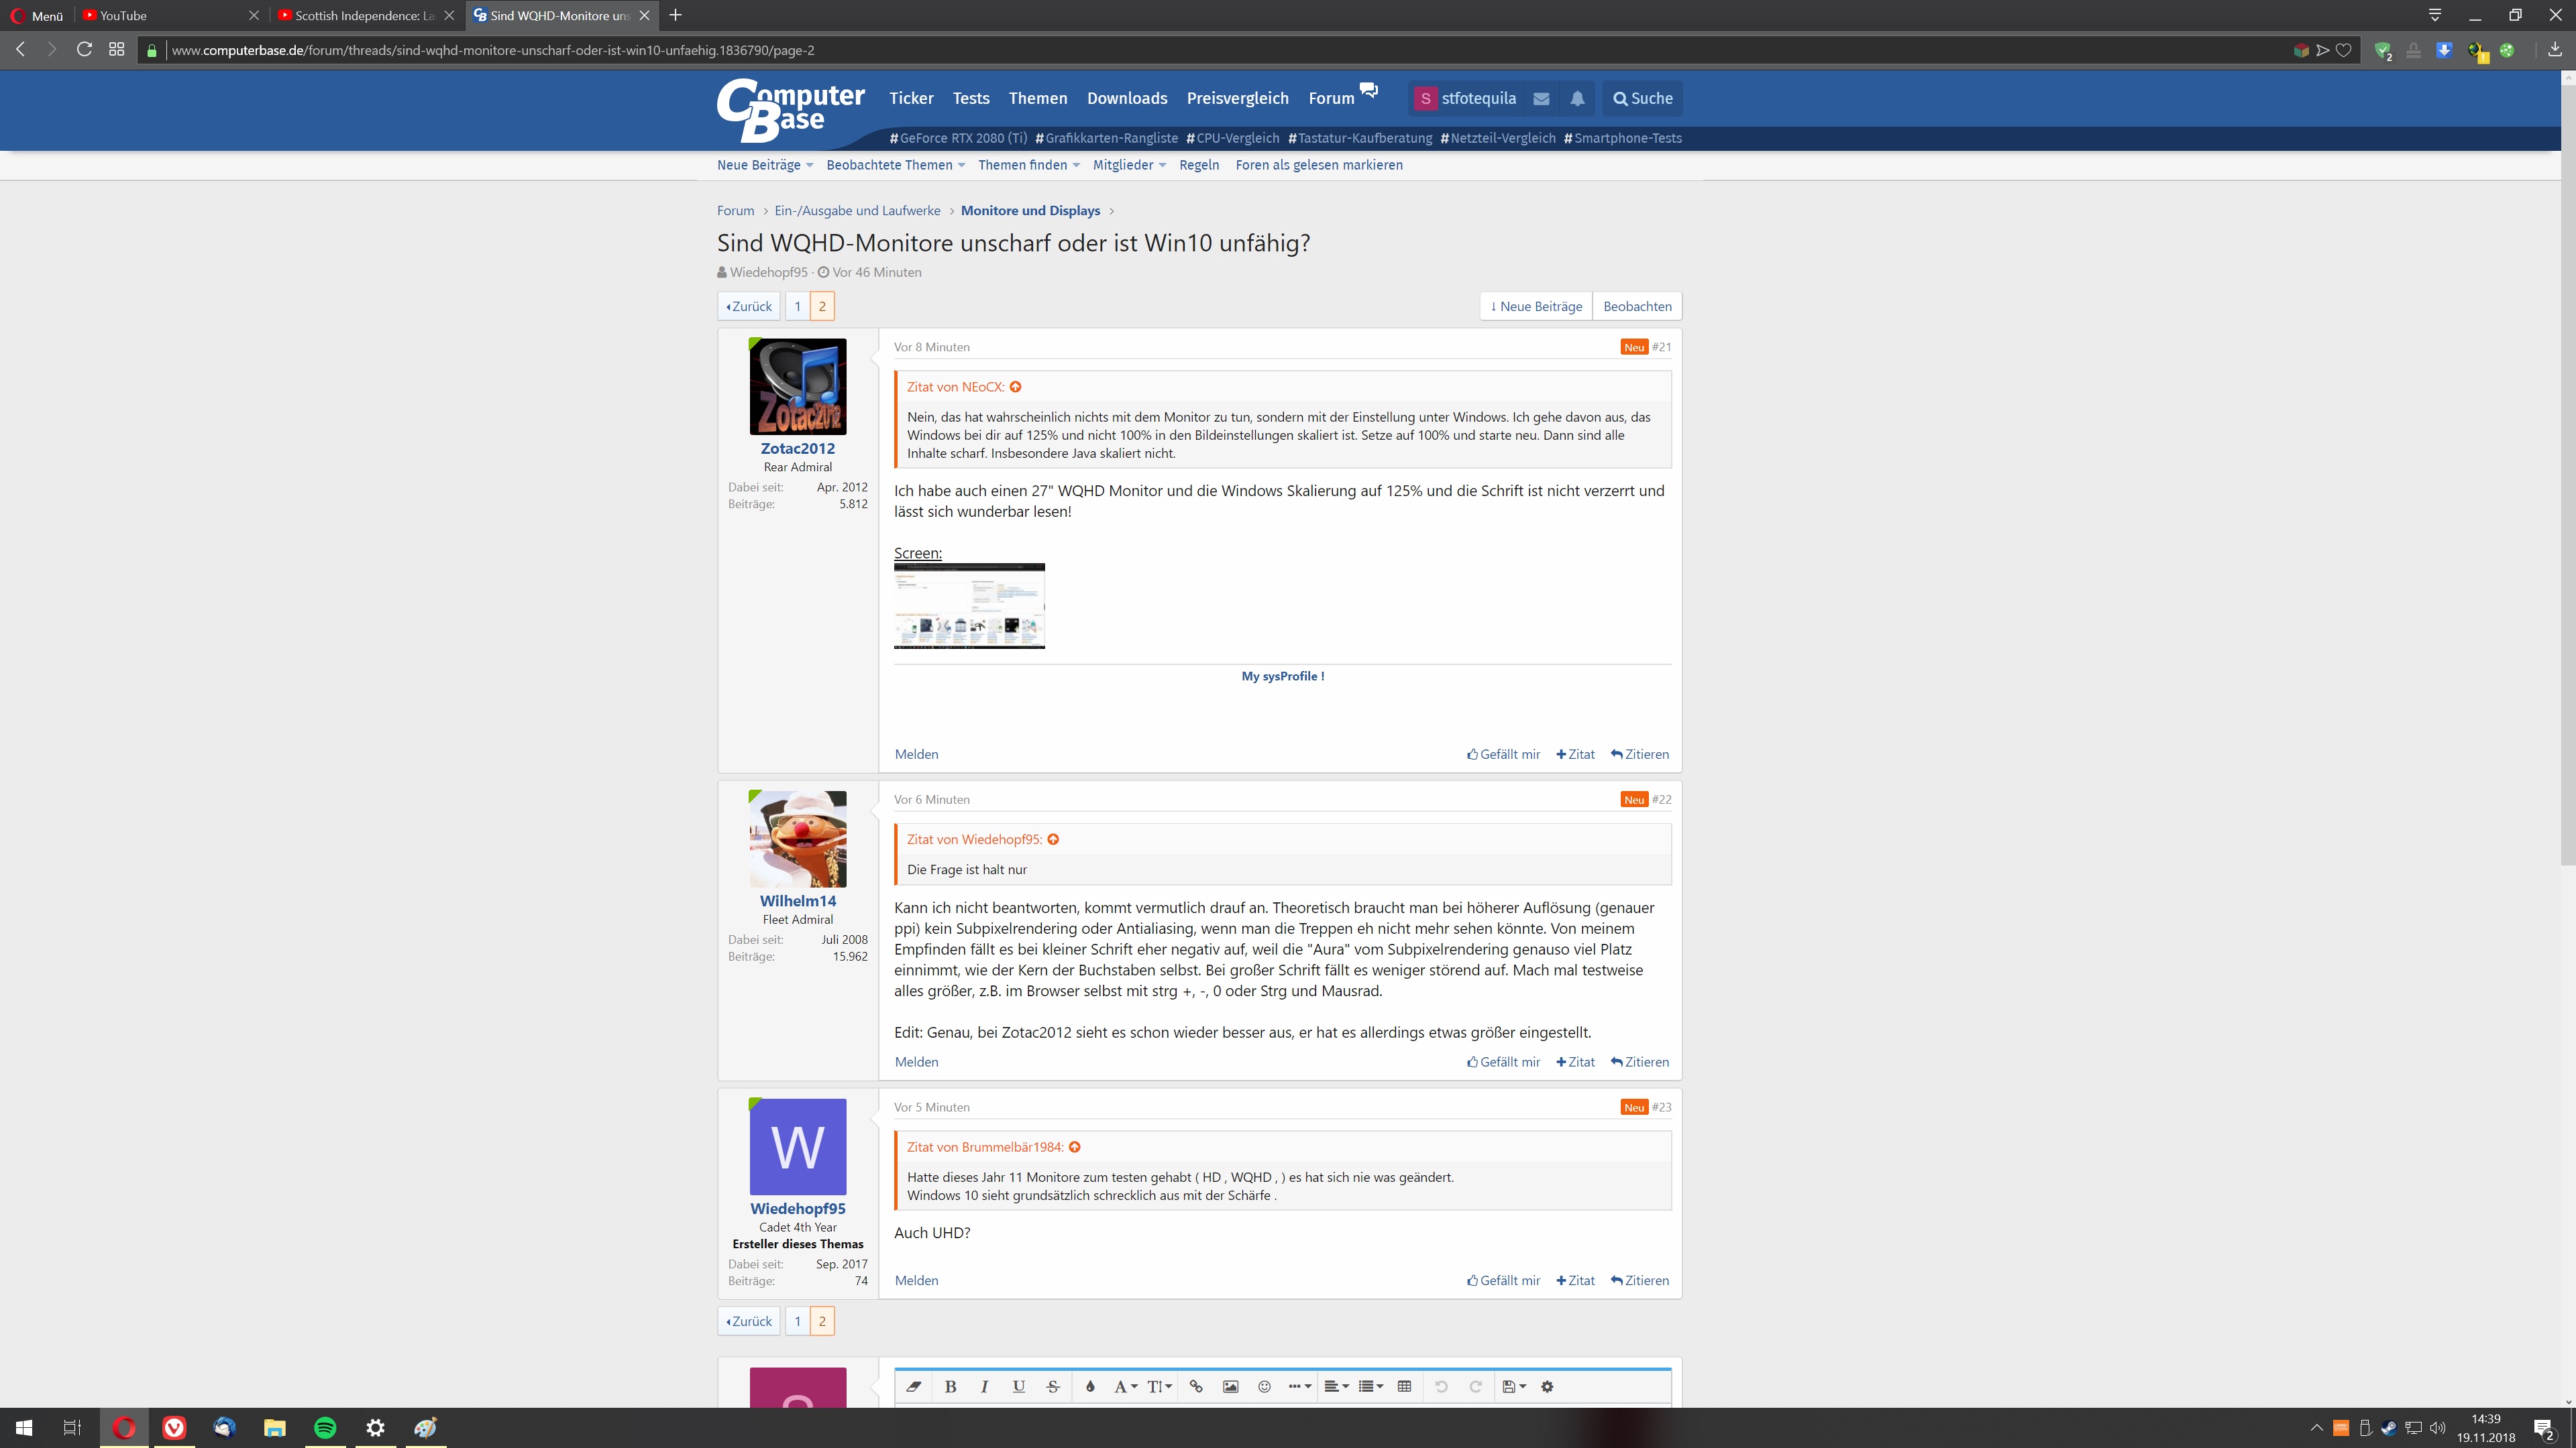This screenshot has width=2576, height=1448.
Task: Open the smiley emoji picker
Action: click(x=1264, y=1386)
